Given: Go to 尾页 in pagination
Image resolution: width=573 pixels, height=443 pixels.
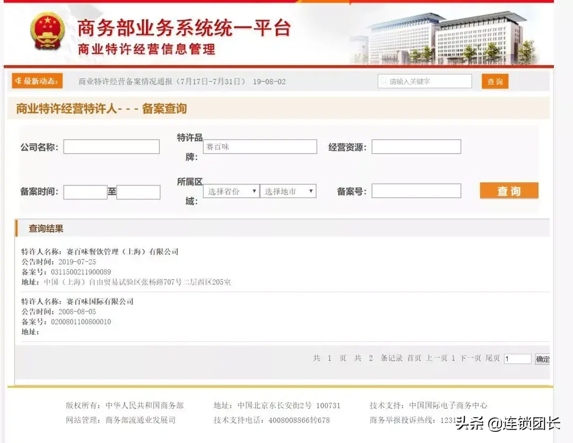Looking at the screenshot, I should click(x=492, y=358).
